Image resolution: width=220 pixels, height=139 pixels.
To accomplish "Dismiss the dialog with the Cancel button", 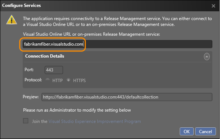I will (x=205, y=131).
